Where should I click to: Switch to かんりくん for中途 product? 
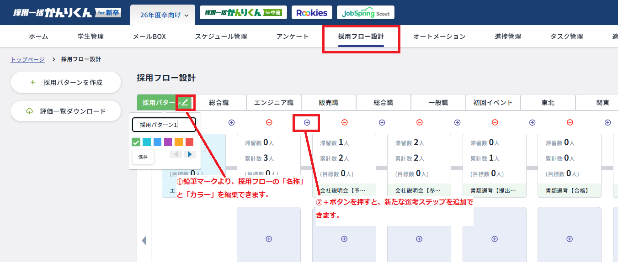click(243, 13)
